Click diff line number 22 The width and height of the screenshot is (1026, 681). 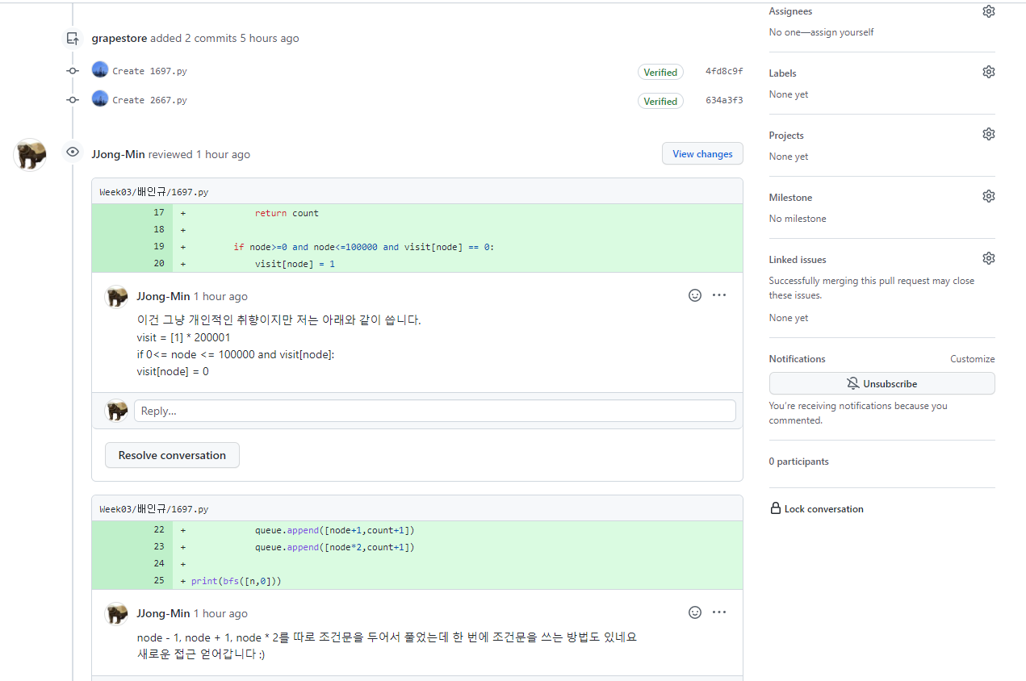[158, 530]
